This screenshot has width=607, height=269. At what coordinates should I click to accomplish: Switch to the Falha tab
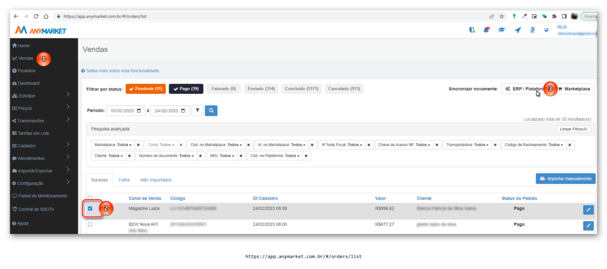124,179
